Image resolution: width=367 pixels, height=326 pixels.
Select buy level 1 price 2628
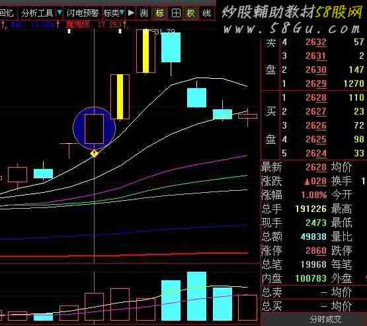[x=316, y=97]
